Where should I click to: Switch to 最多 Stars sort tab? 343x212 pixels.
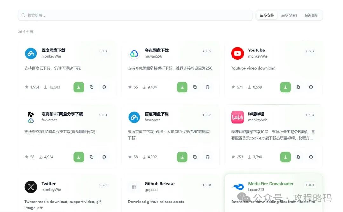click(289, 15)
